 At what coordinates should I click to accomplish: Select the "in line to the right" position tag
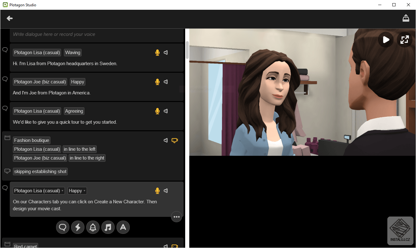(87, 158)
